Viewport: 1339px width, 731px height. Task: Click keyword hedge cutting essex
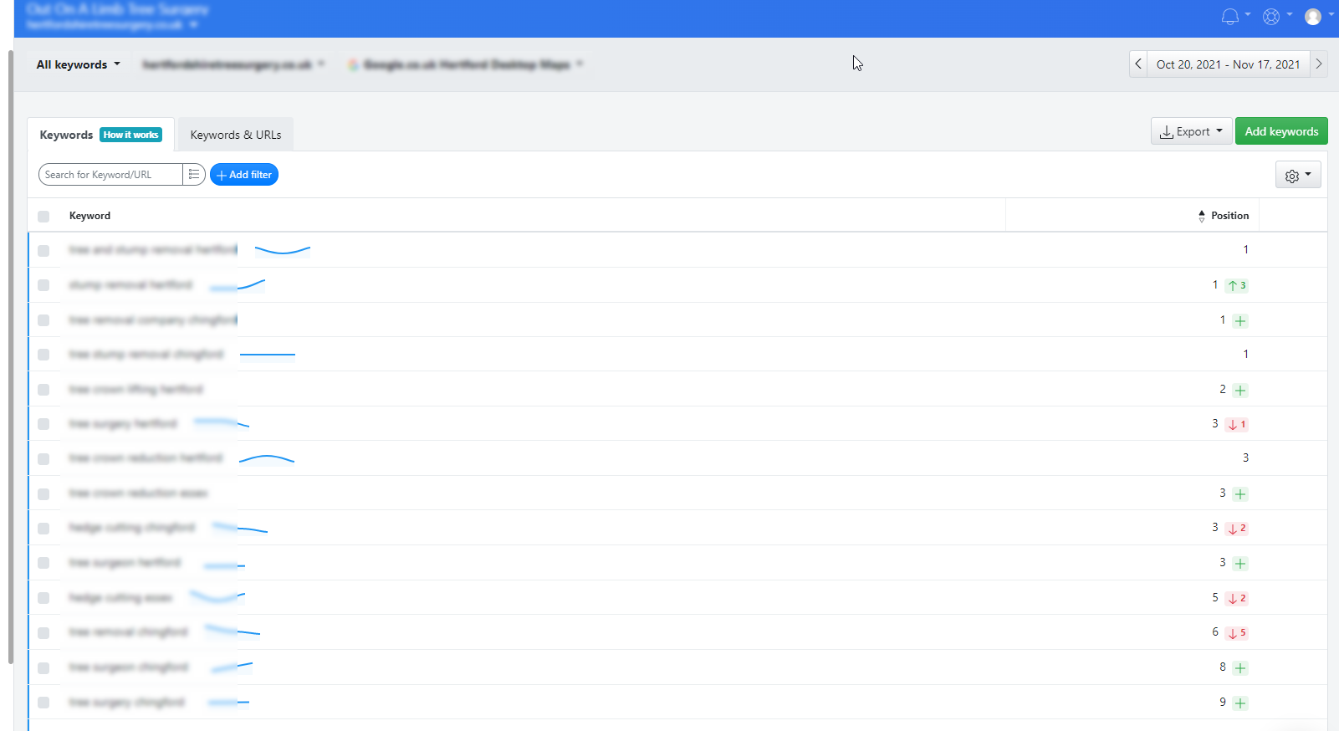coord(120,597)
